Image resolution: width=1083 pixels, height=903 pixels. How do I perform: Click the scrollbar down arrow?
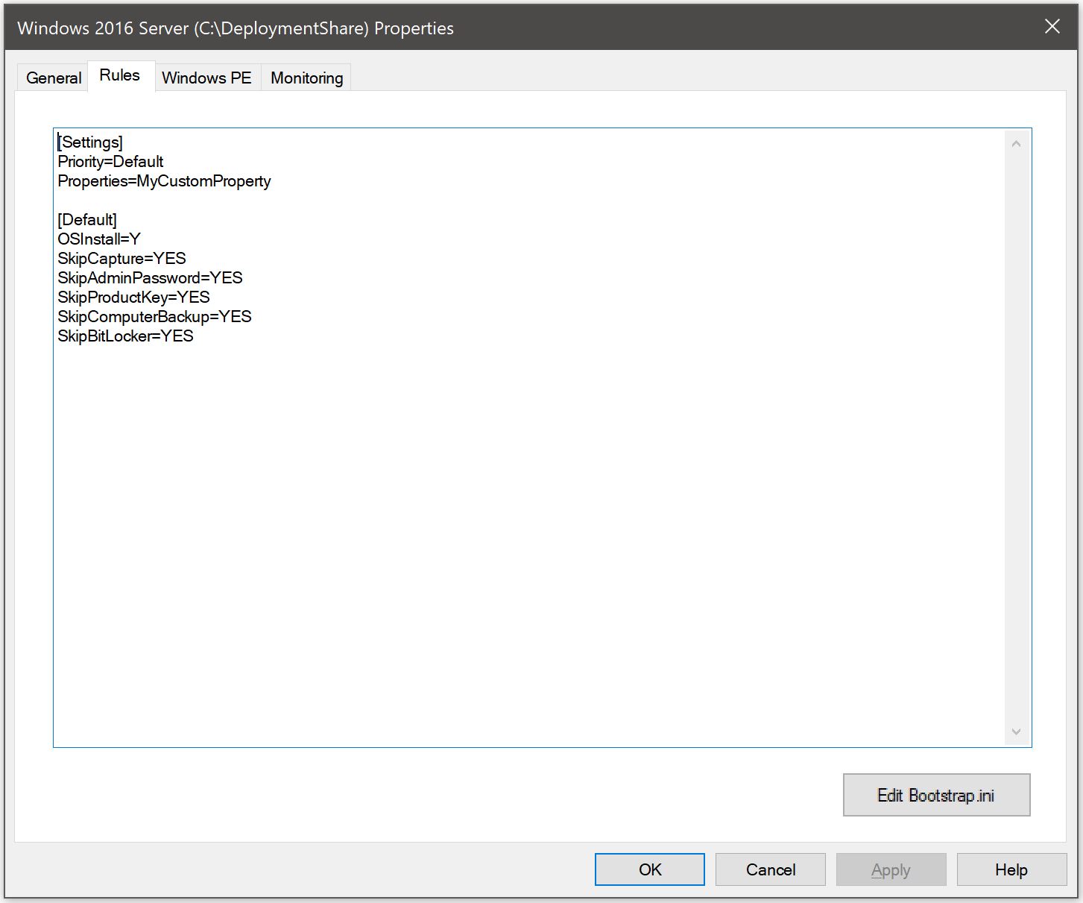1017,732
